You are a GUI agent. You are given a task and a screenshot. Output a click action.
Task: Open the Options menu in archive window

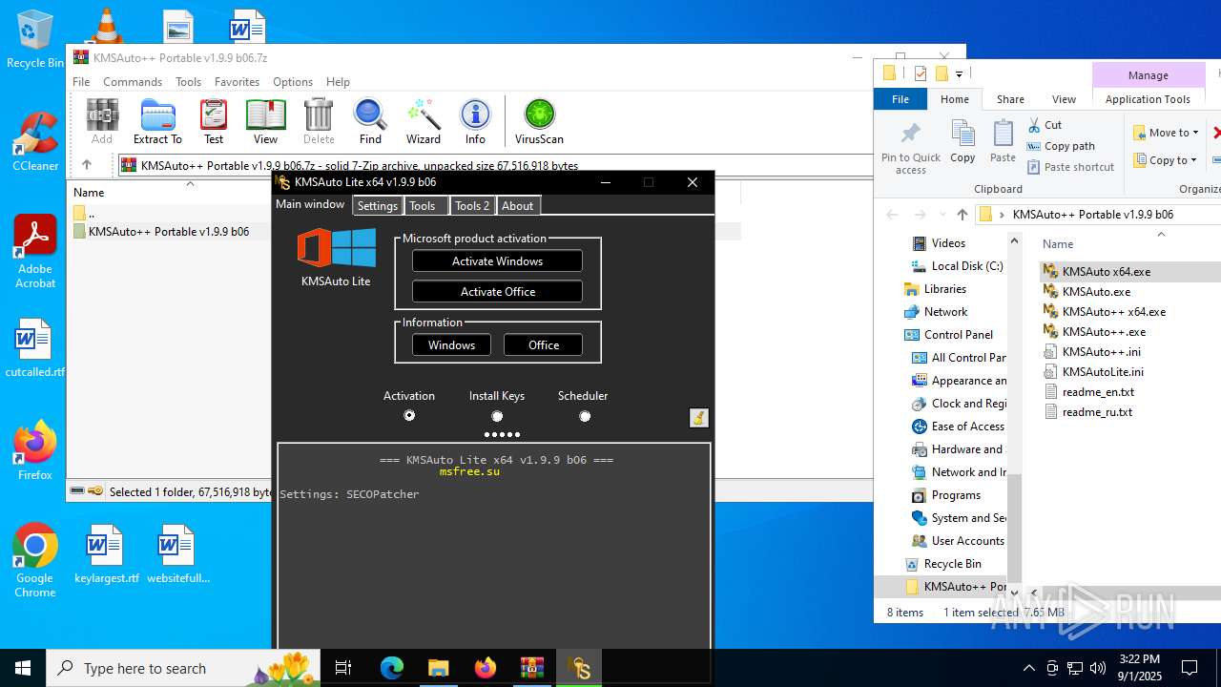[293, 82]
